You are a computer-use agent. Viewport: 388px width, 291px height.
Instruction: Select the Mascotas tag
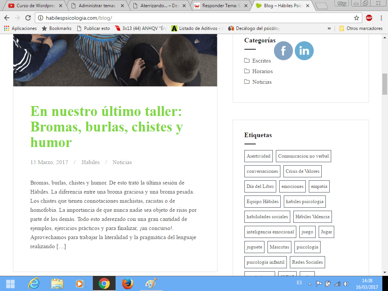(279, 247)
